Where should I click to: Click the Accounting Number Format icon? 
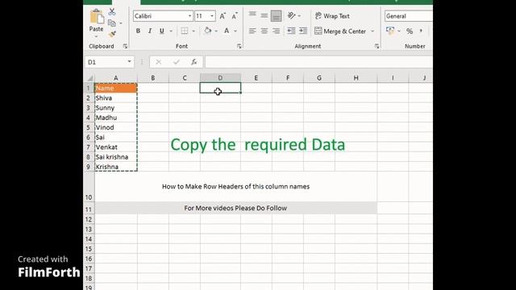390,31
